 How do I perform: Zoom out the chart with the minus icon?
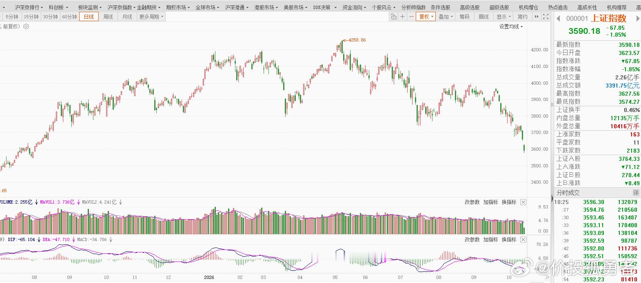(x=411, y=17)
